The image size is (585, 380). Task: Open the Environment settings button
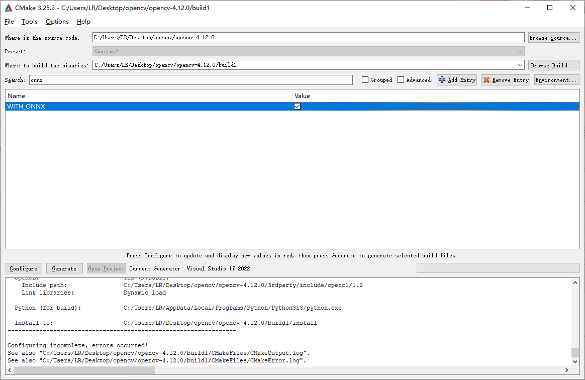click(x=557, y=80)
